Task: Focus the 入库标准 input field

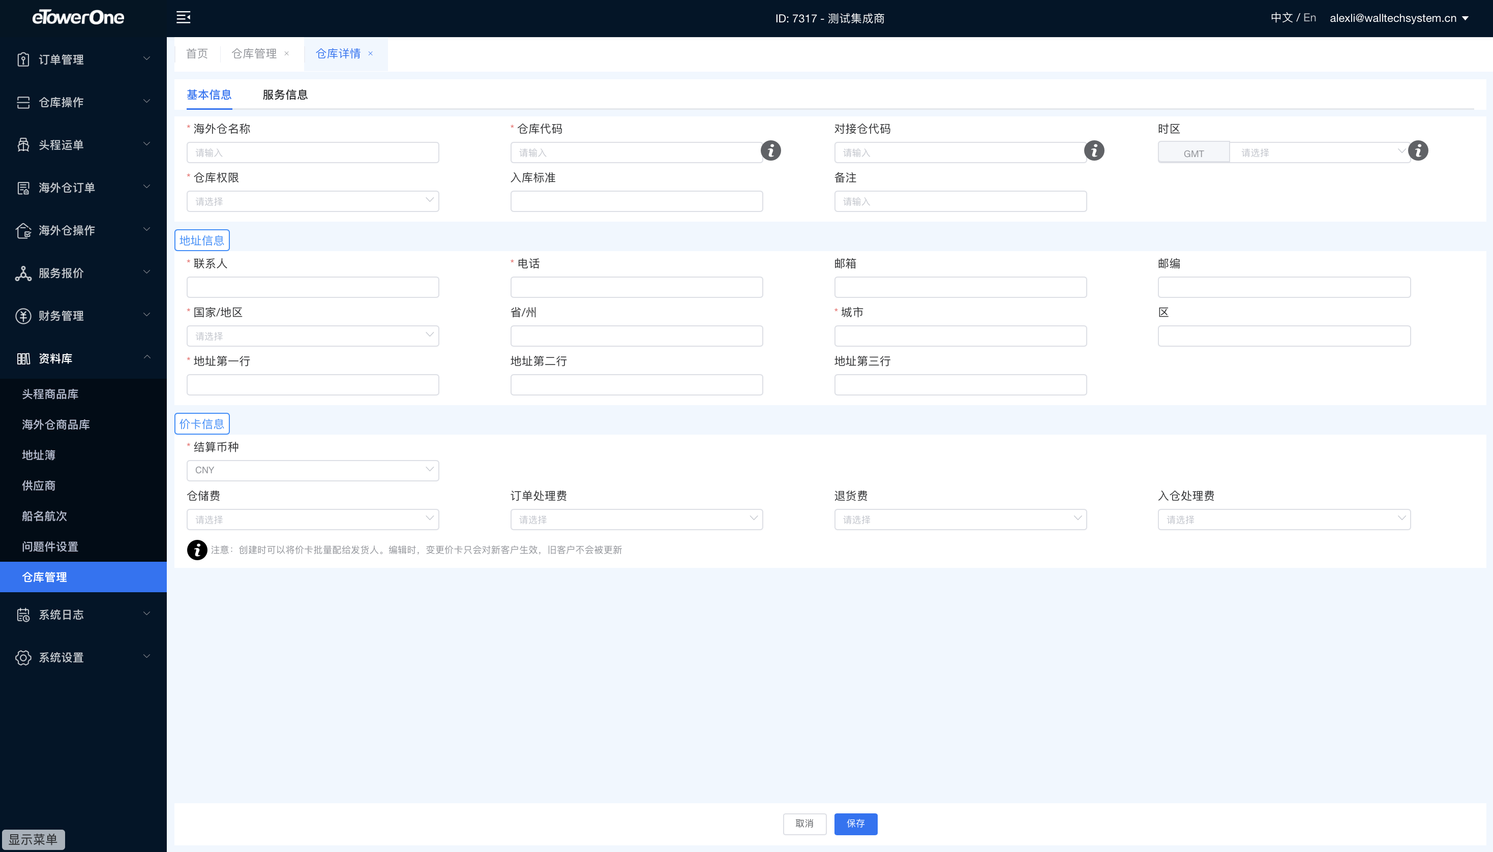Action: pyautogui.click(x=637, y=201)
